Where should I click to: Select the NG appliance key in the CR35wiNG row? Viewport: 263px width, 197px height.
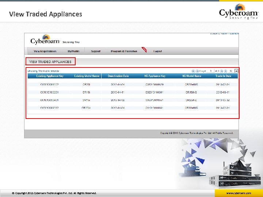pyautogui.click(x=154, y=108)
